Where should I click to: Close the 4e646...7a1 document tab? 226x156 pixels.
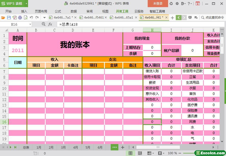[x=75, y=18]
